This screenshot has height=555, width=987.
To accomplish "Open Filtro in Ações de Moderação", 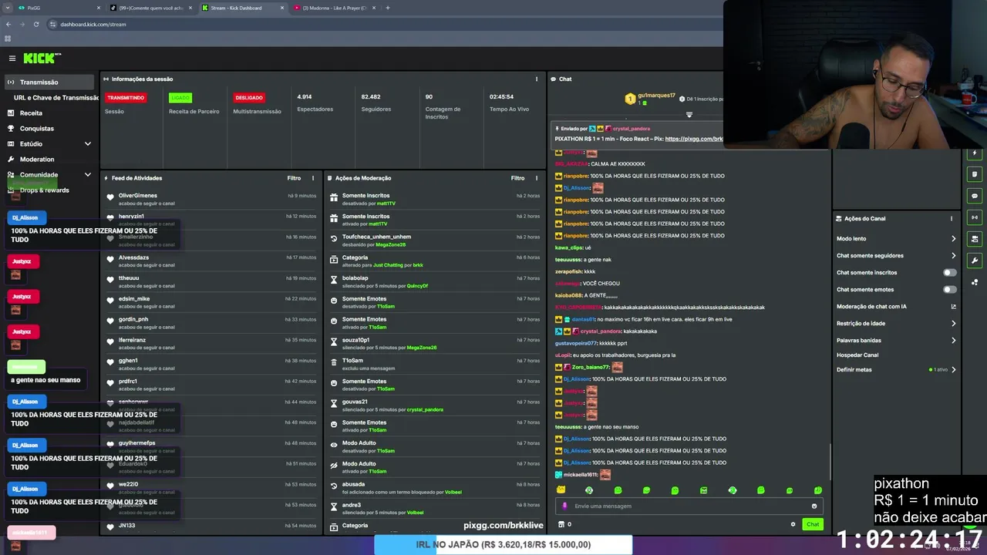I will [x=517, y=178].
